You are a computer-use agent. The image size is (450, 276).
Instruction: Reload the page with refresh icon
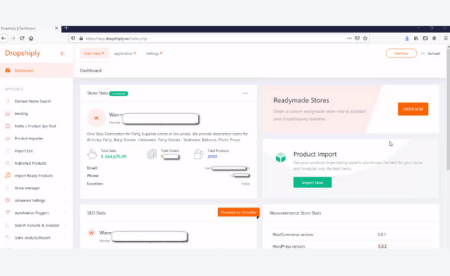point(22,38)
